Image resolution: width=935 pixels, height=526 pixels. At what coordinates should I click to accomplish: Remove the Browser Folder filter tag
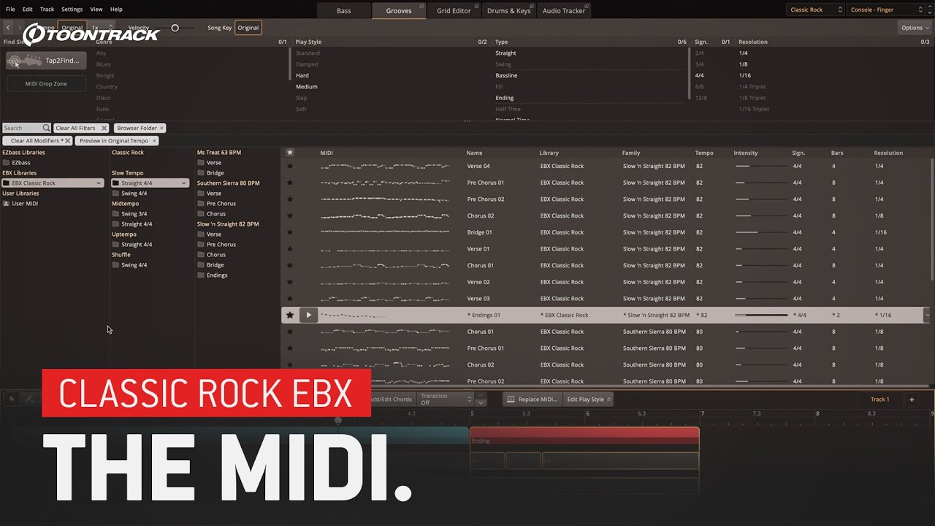point(161,128)
